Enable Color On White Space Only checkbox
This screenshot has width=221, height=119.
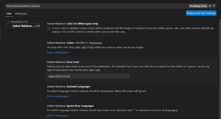click(x=49, y=28)
